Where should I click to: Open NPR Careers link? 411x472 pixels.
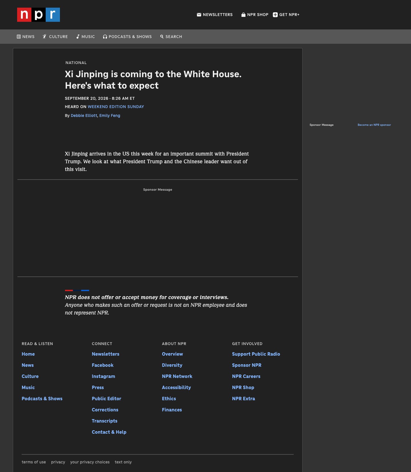click(x=246, y=376)
